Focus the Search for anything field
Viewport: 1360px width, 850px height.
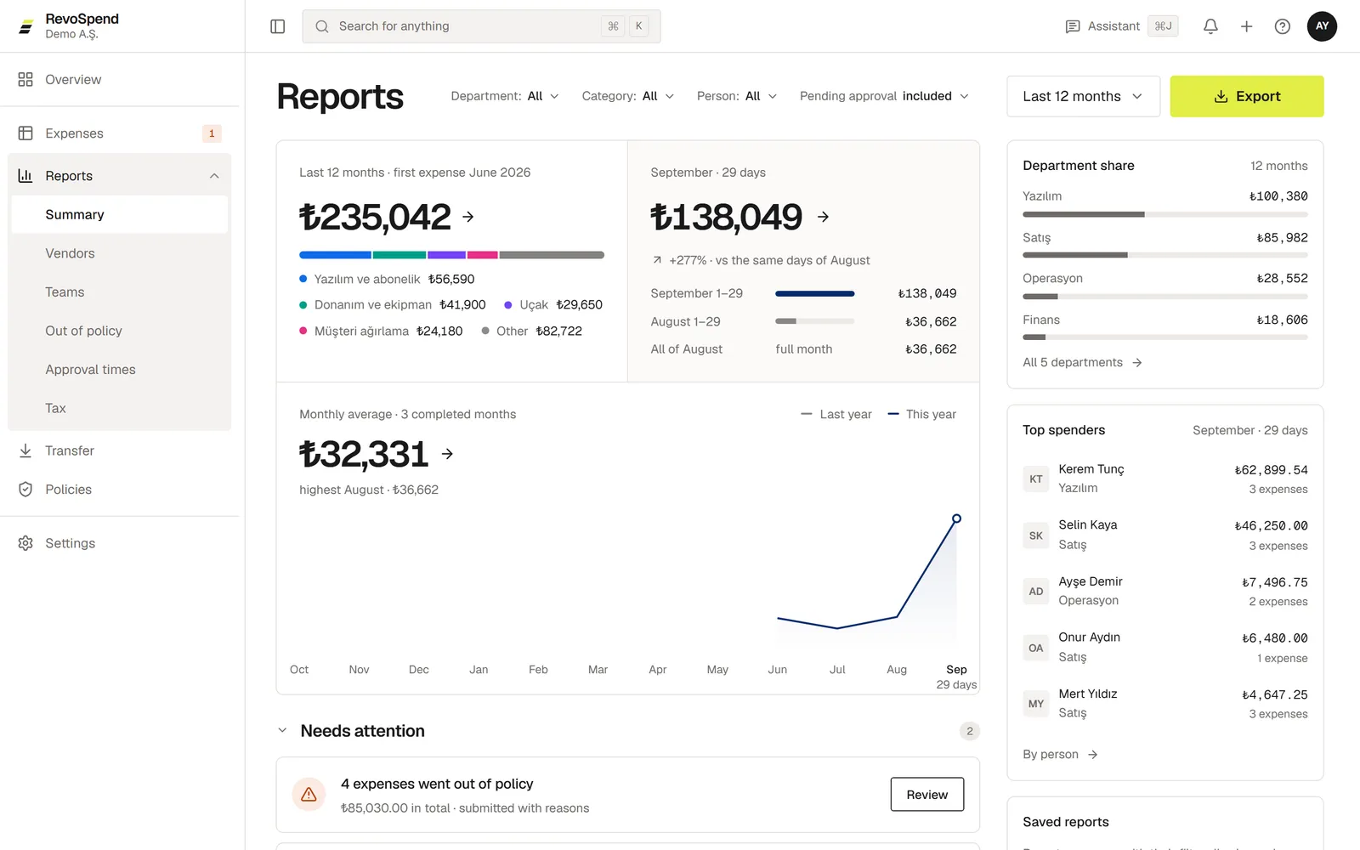(481, 26)
